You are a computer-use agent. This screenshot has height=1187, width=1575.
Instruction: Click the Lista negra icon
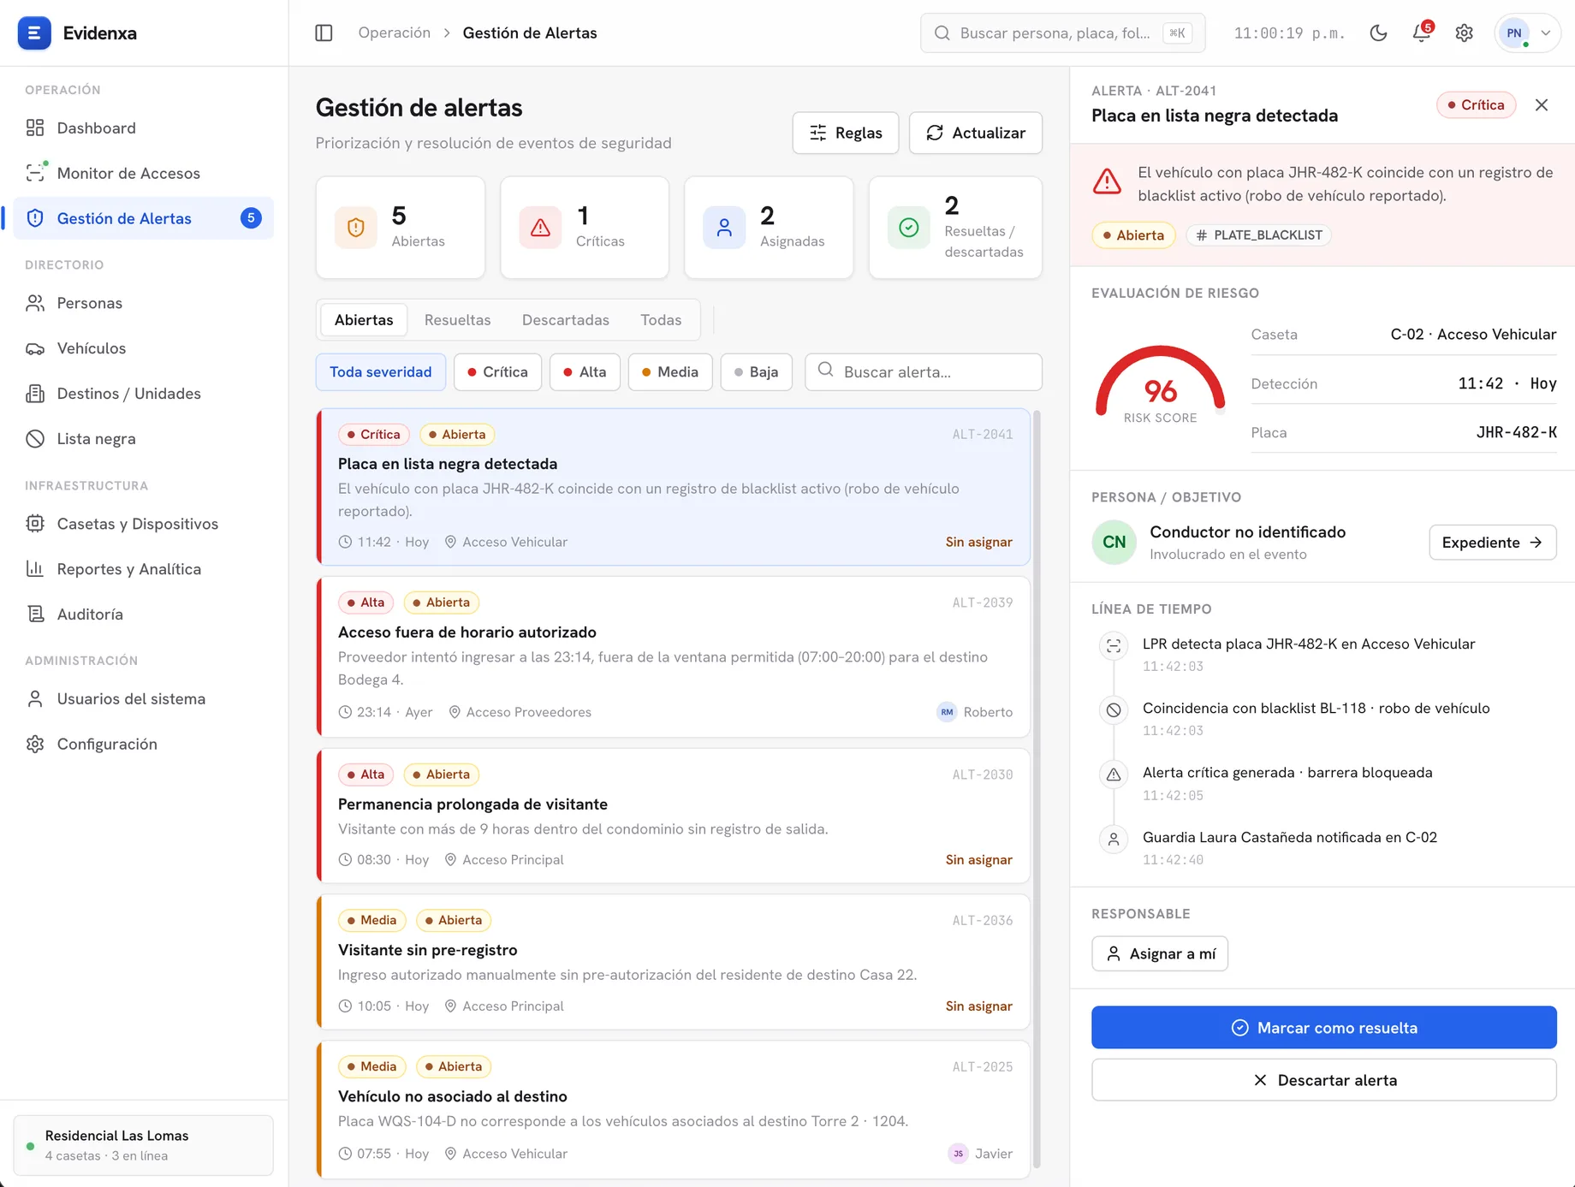coord(35,439)
